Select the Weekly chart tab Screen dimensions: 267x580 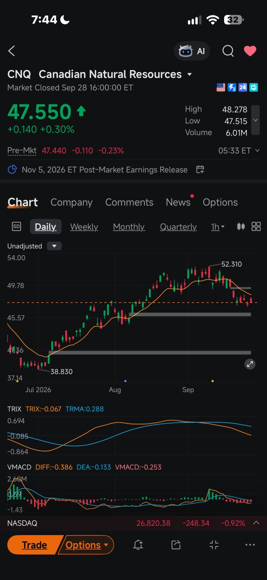(84, 227)
